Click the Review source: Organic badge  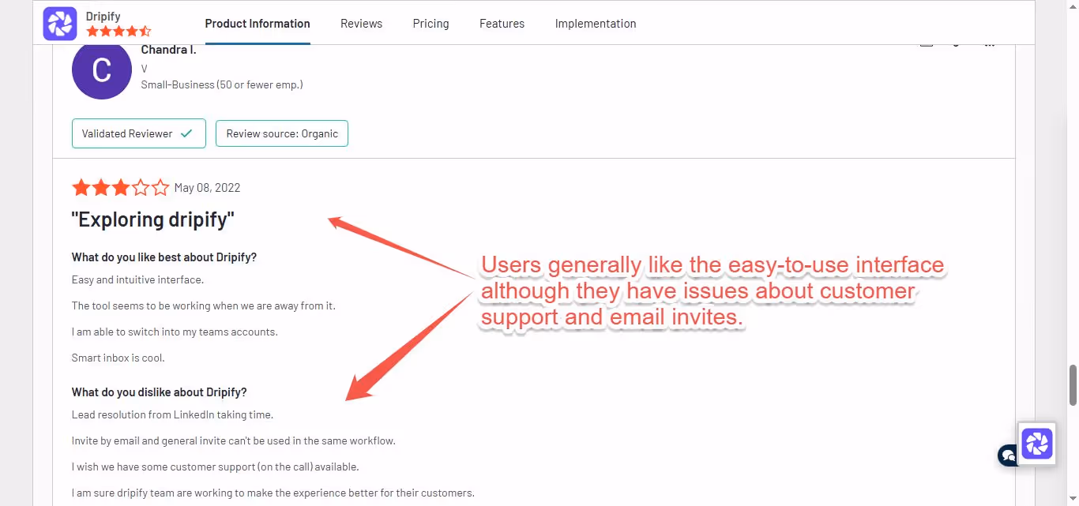click(282, 133)
